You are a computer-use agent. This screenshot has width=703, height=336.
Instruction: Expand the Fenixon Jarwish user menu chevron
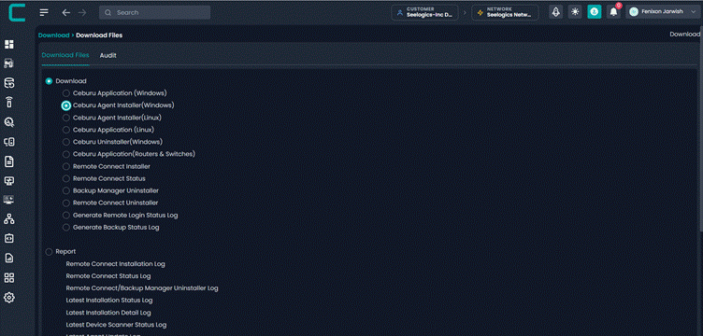(693, 12)
